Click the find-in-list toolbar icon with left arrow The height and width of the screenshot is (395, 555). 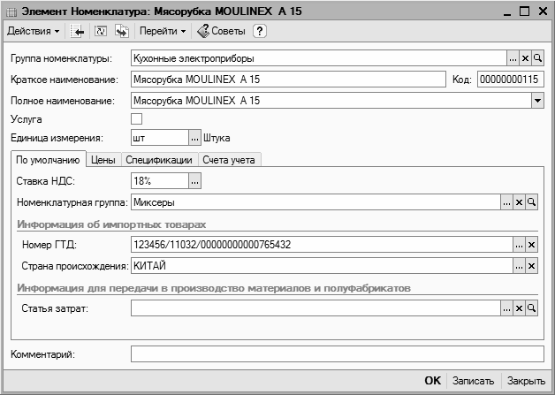(x=77, y=31)
